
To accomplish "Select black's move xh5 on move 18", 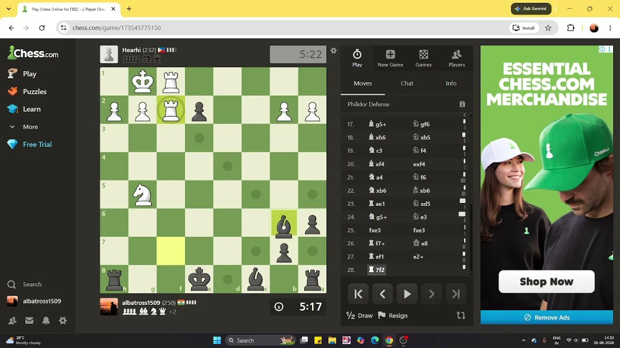I will [421, 137].
